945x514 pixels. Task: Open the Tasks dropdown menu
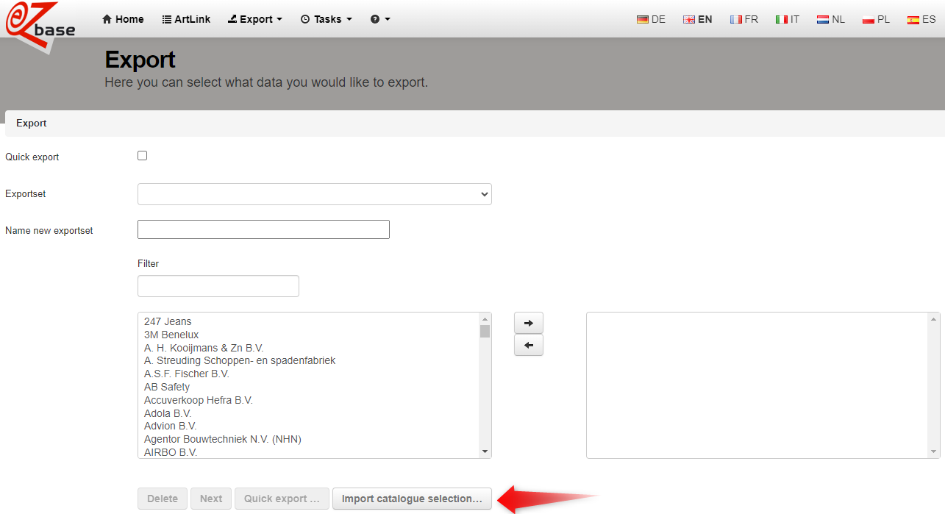pyautogui.click(x=327, y=19)
